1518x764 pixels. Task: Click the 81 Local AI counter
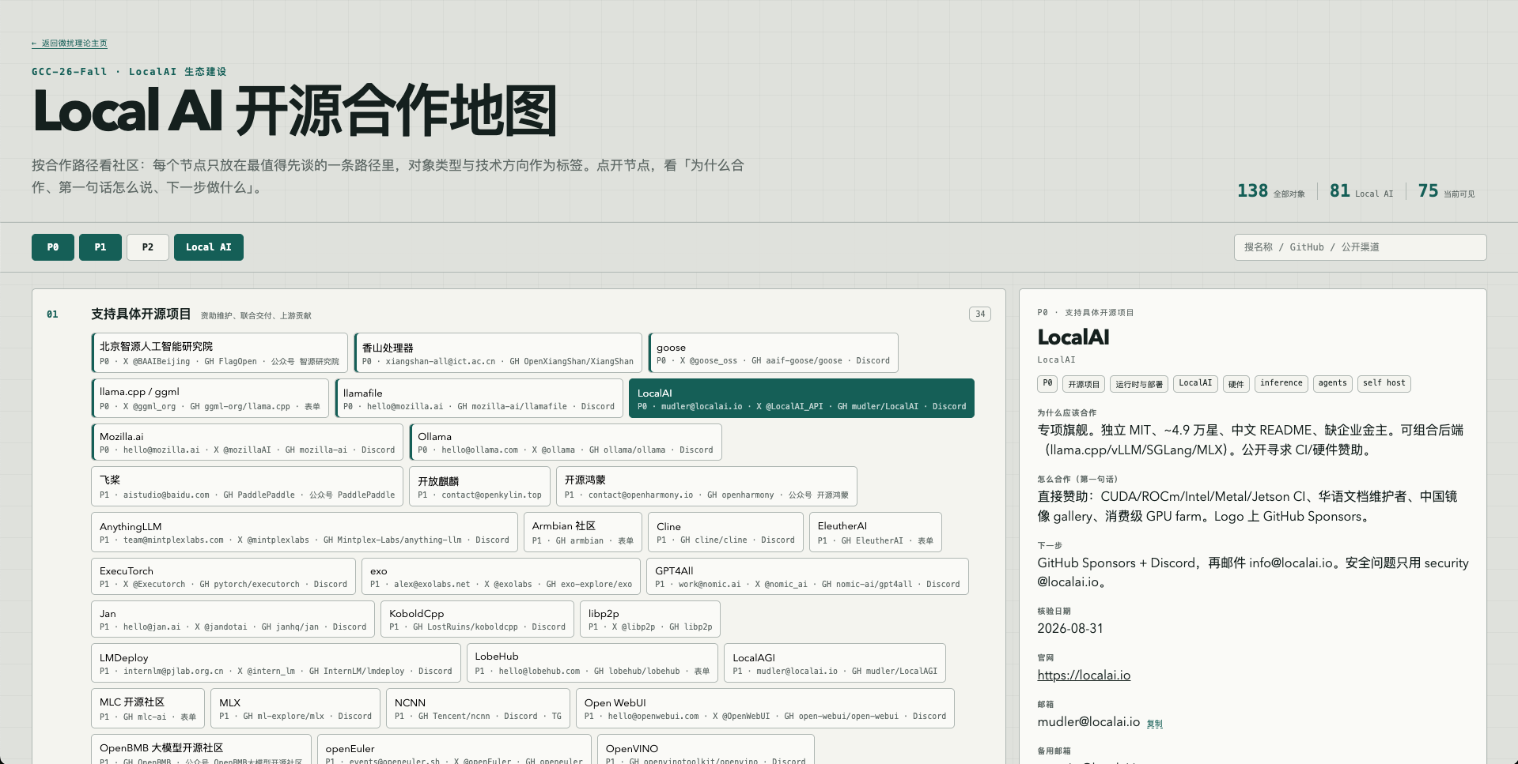tap(1361, 191)
